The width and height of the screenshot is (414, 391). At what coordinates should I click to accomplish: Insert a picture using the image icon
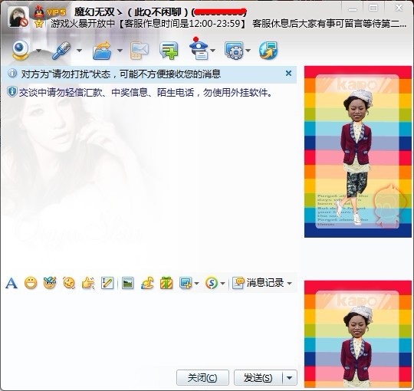coord(128,284)
